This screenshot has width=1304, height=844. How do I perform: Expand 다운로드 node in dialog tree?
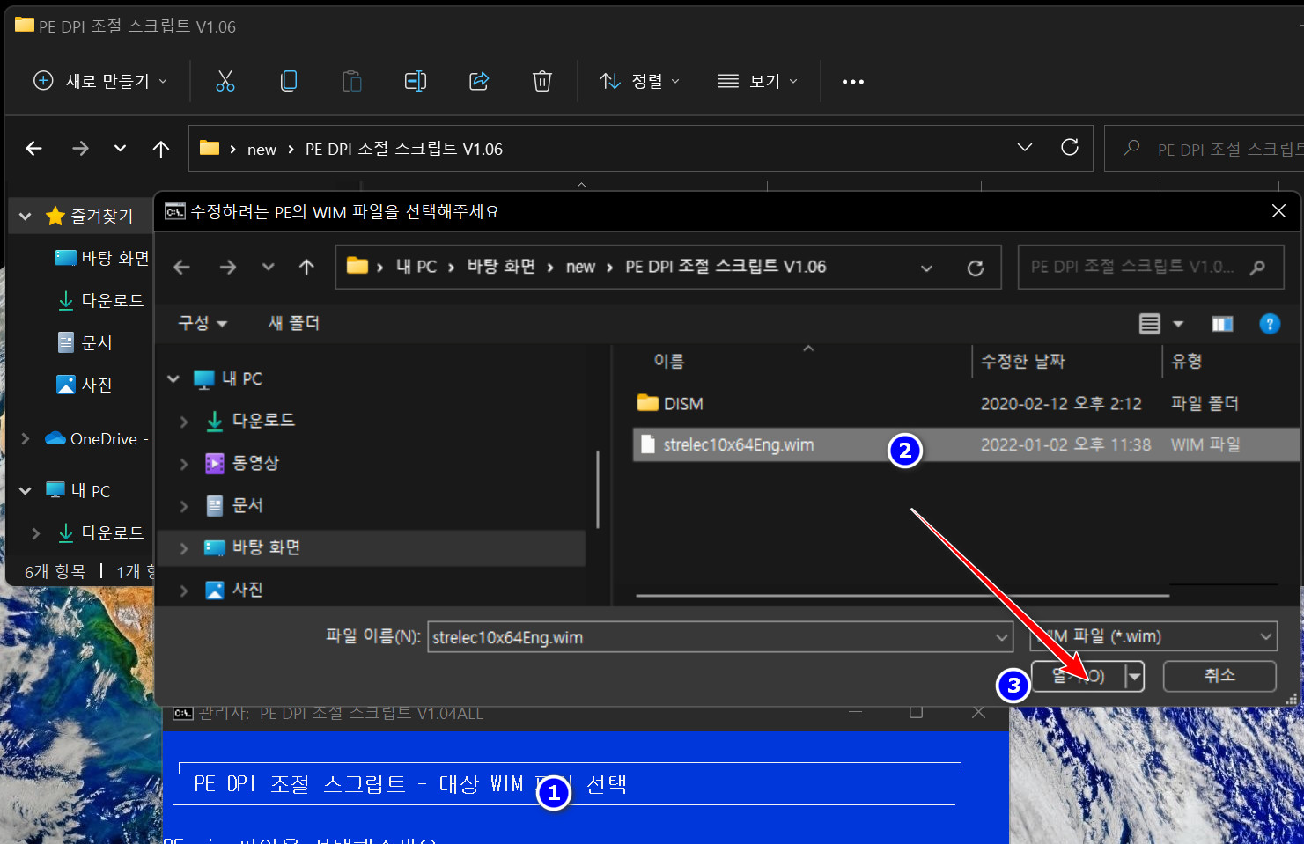(184, 422)
